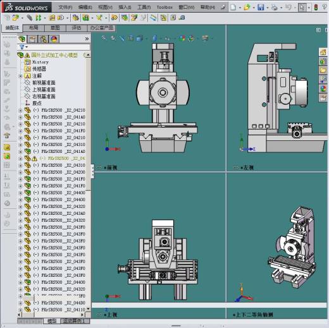This screenshot has width=329, height=328.
Task: Expand the FKrSRS500 _X2_043A0 component node
Action: (x=21, y=214)
